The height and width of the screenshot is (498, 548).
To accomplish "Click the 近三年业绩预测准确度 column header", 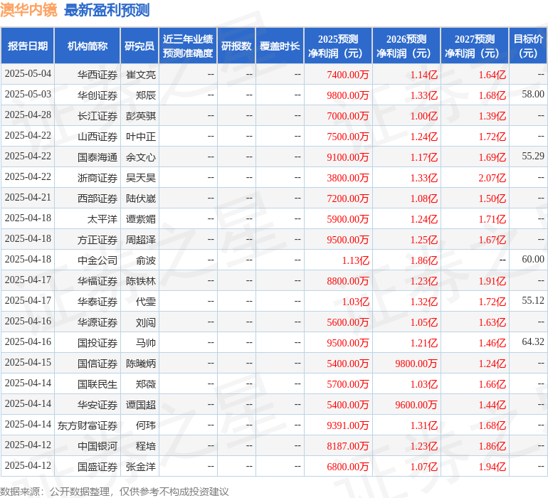I will pos(188,46).
